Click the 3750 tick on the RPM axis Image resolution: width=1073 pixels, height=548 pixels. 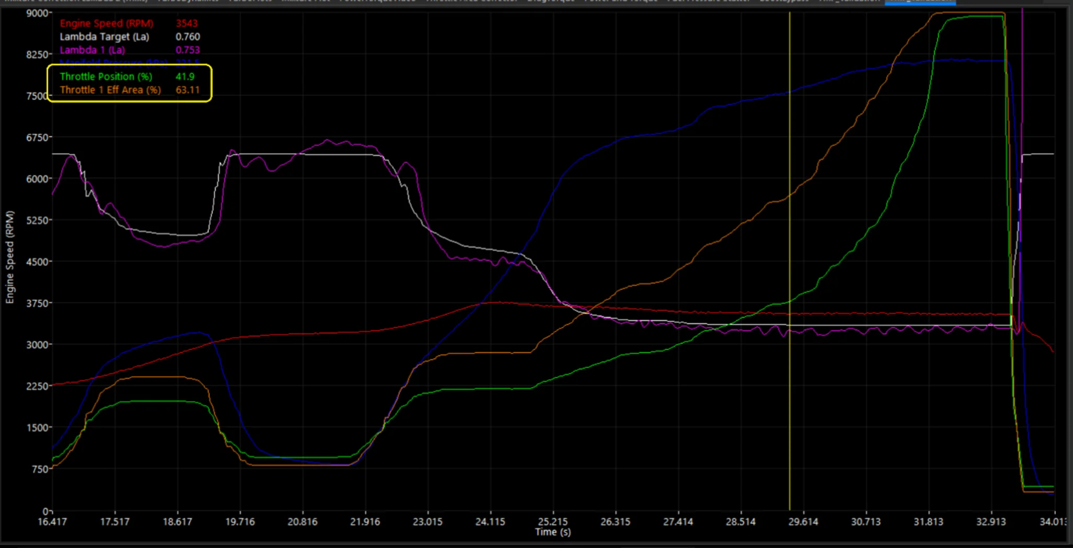pos(38,303)
